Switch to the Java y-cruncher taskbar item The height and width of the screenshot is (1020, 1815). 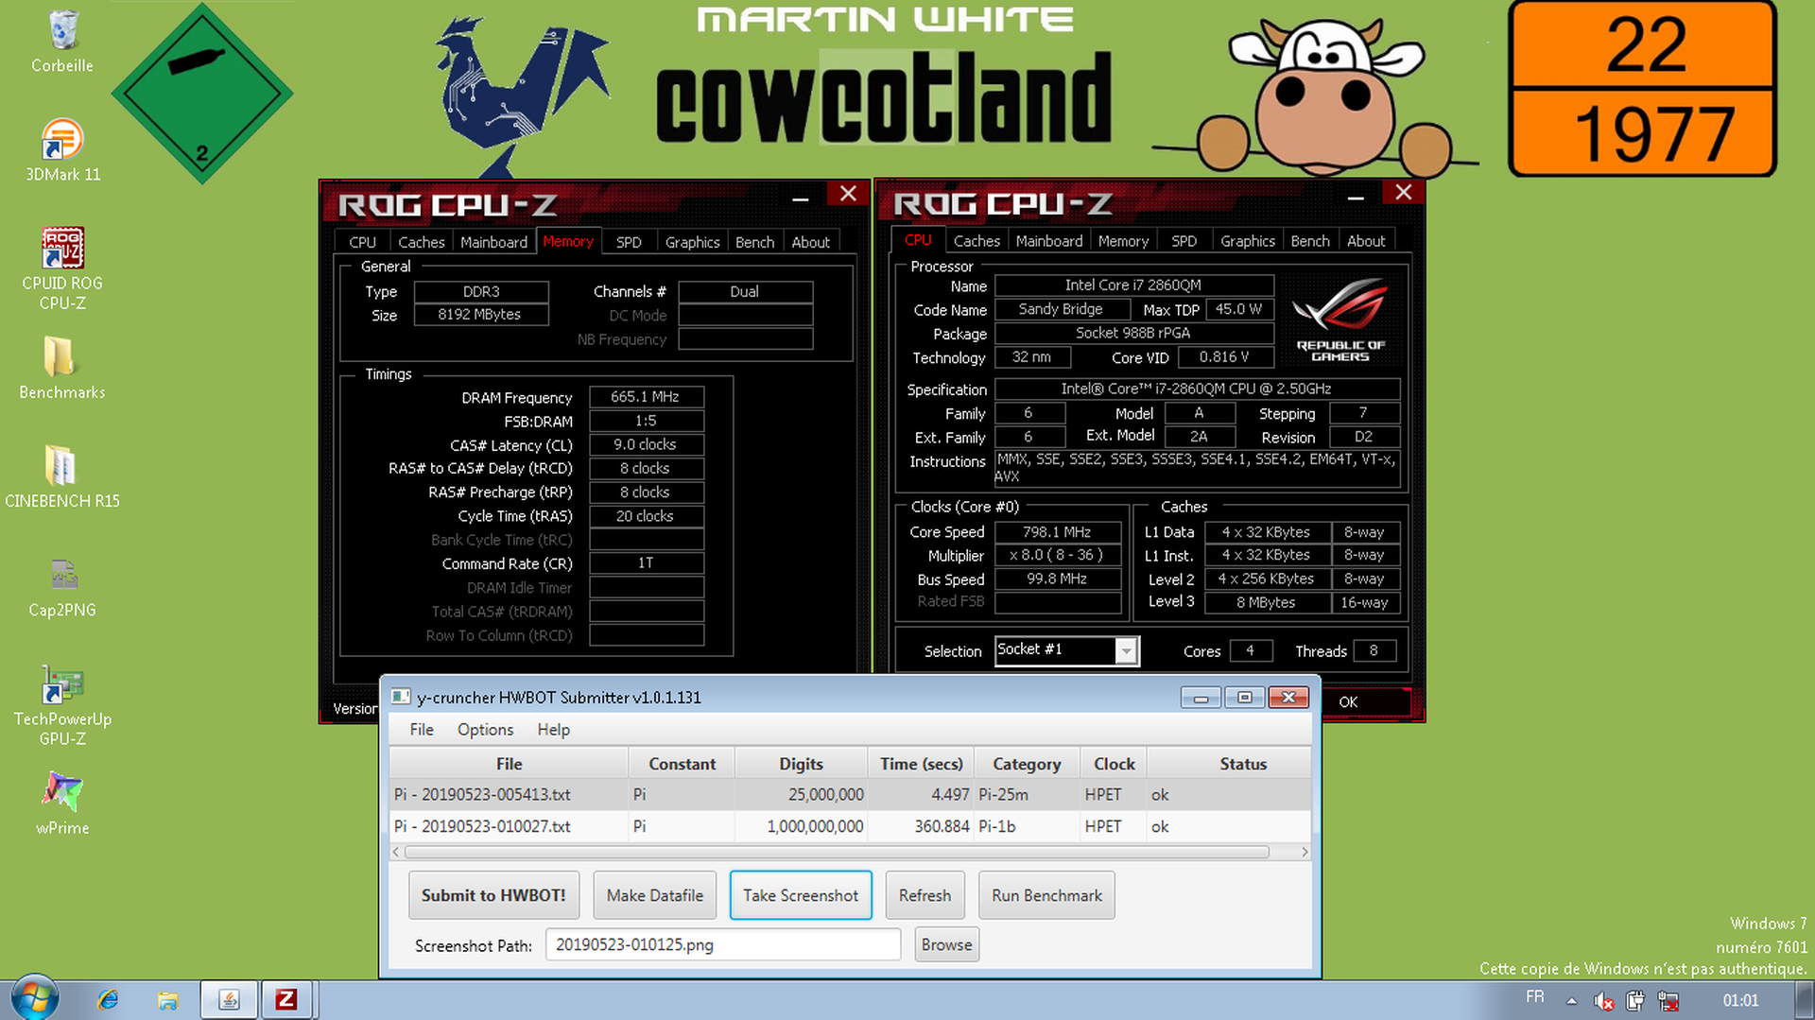coord(229,1000)
